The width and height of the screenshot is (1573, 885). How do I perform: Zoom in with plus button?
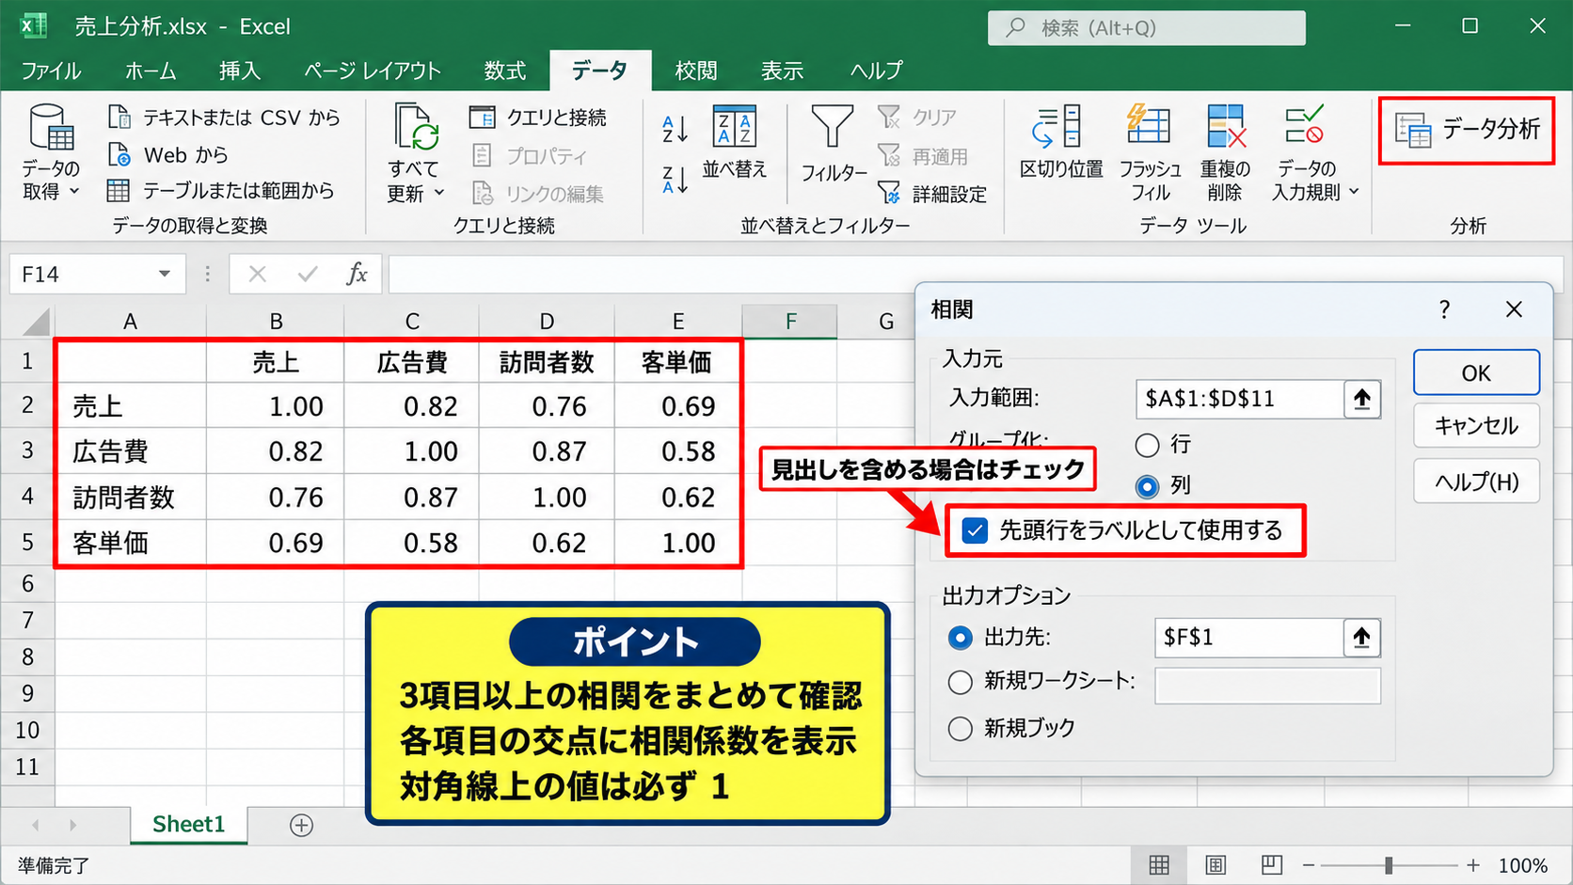pyautogui.click(x=1473, y=864)
